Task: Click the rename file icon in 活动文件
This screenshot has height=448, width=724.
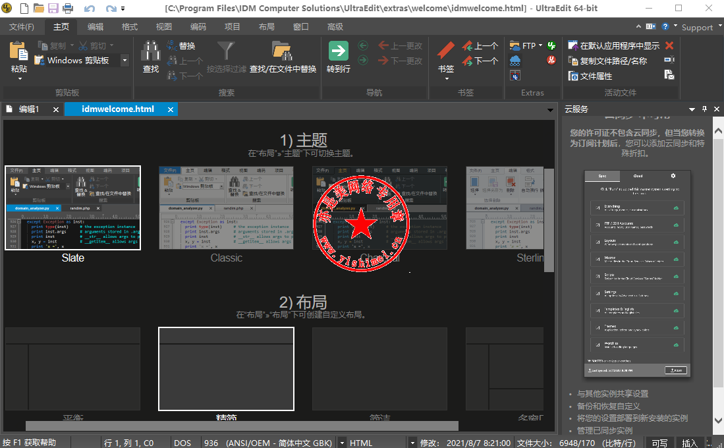Action: (x=669, y=59)
